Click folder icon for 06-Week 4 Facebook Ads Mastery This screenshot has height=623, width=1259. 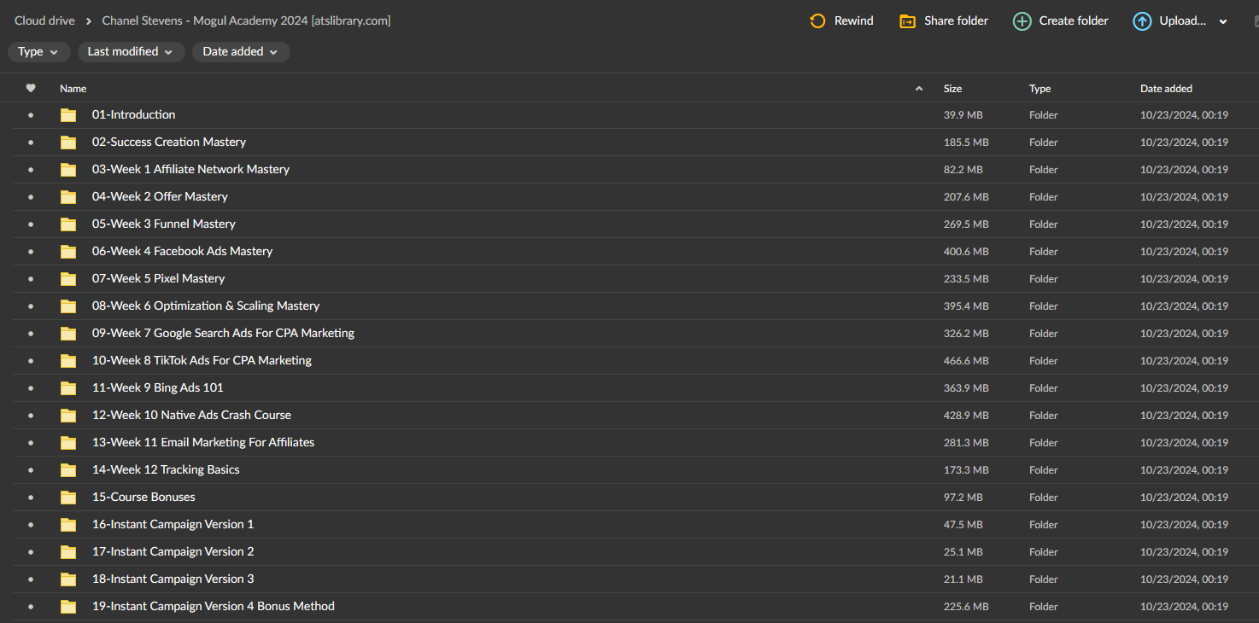[x=68, y=252]
